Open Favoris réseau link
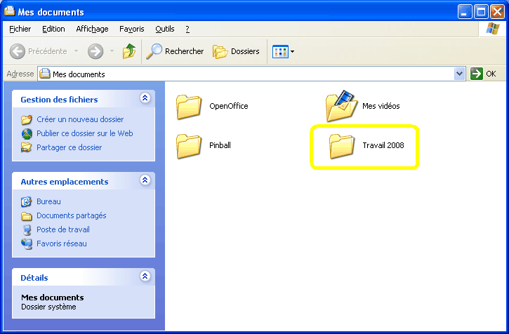Viewport: 509px width, 334px height. pos(62,243)
